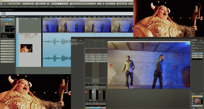This screenshot has width=204, height=109.
Task: Toggle Record Enable in the Inspector
Action: 2,24
